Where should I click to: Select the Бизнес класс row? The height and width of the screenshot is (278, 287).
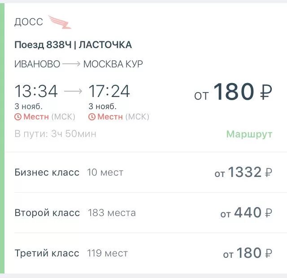143,172
